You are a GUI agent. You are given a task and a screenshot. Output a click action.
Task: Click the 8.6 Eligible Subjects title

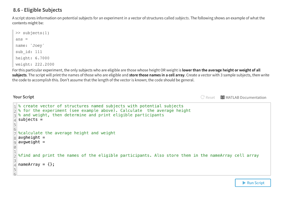[x=37, y=10]
